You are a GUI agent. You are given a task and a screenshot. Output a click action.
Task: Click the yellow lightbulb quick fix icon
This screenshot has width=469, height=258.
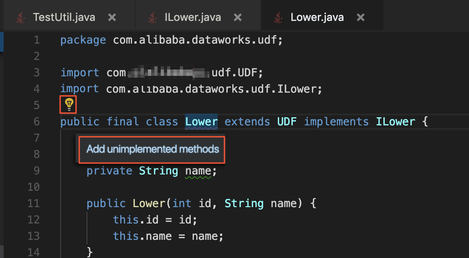tap(69, 104)
